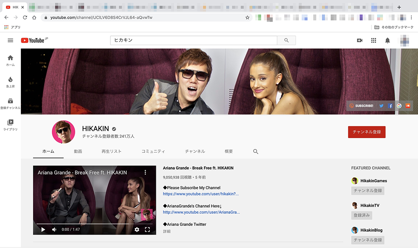
Task: Click the SUBSCRIBE! banner link
Action: point(361,106)
